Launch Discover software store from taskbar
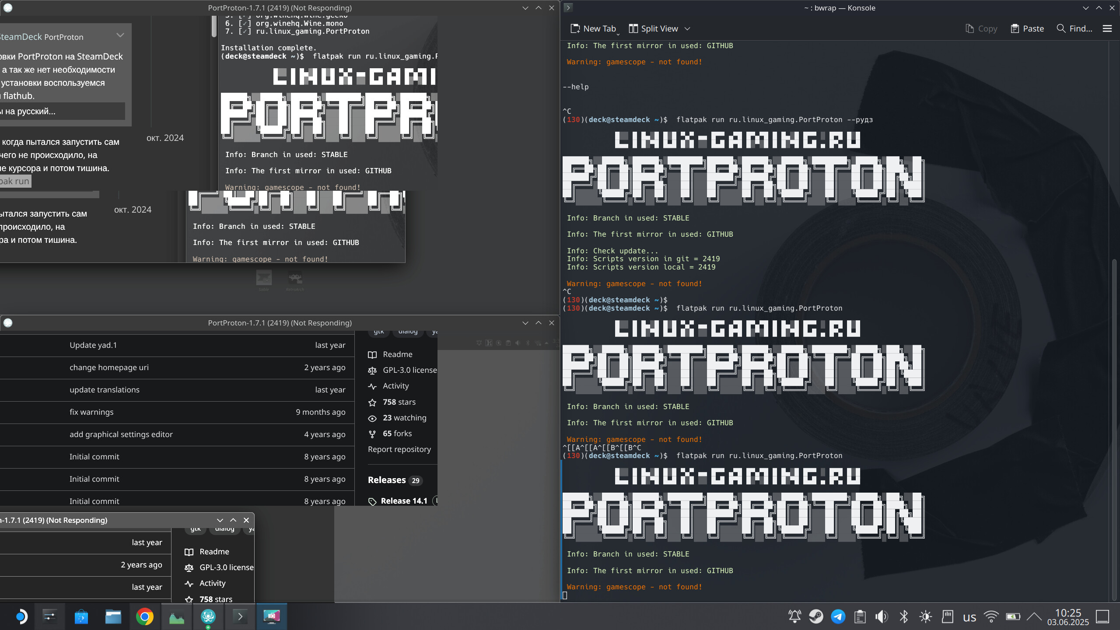This screenshot has height=630, width=1120. click(x=81, y=616)
